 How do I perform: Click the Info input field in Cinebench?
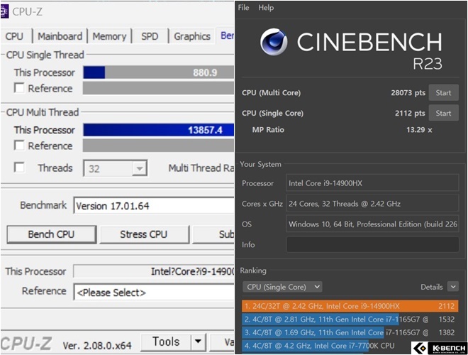coord(372,244)
